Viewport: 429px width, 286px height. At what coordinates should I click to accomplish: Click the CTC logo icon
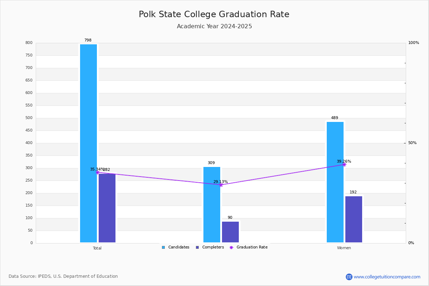[349, 277]
